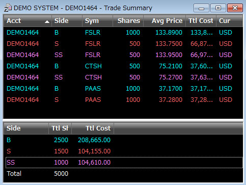Screen dimensions: 246x185
Task: Click USD currency in FSLR SS row
Action: point(226,55)
